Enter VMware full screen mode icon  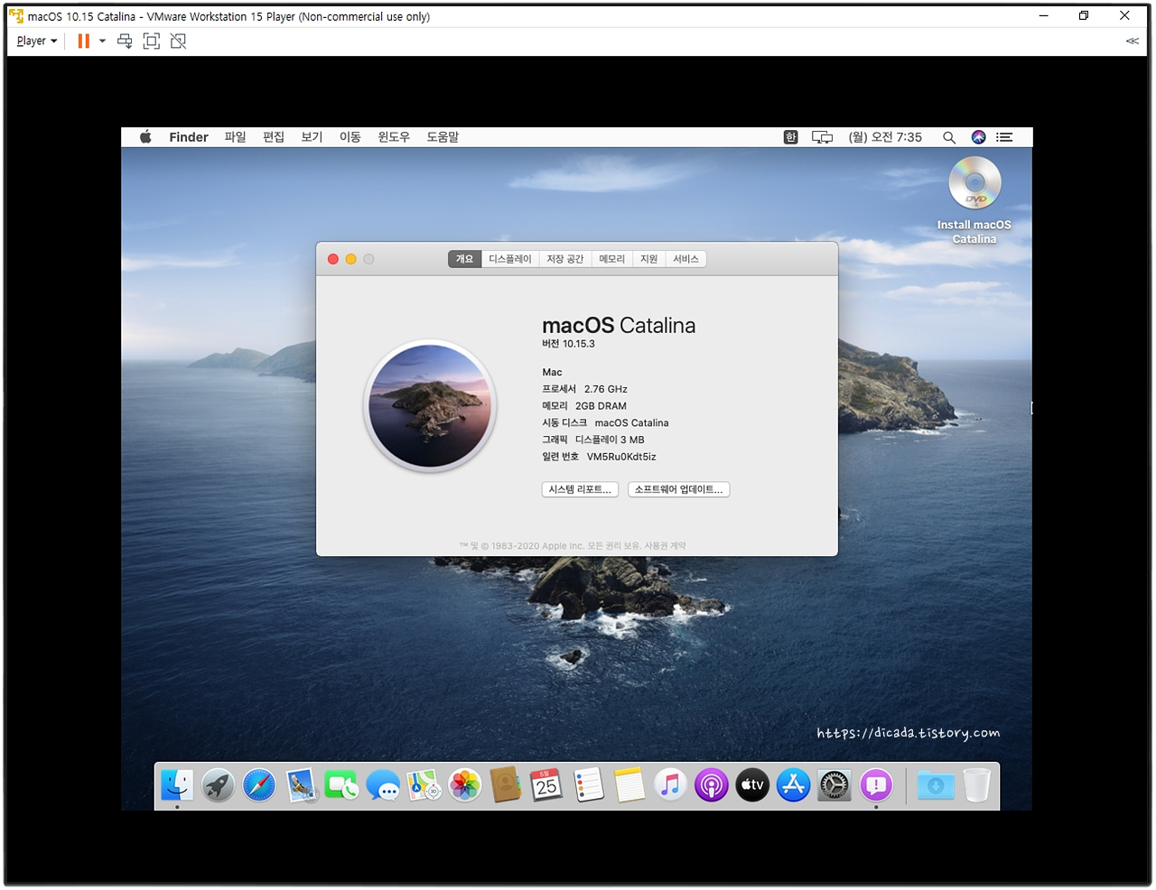point(152,41)
